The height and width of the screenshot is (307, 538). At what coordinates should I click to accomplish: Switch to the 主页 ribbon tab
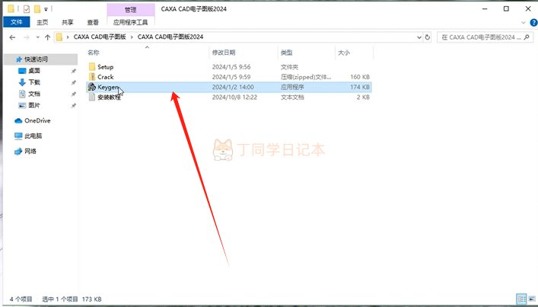(x=42, y=22)
